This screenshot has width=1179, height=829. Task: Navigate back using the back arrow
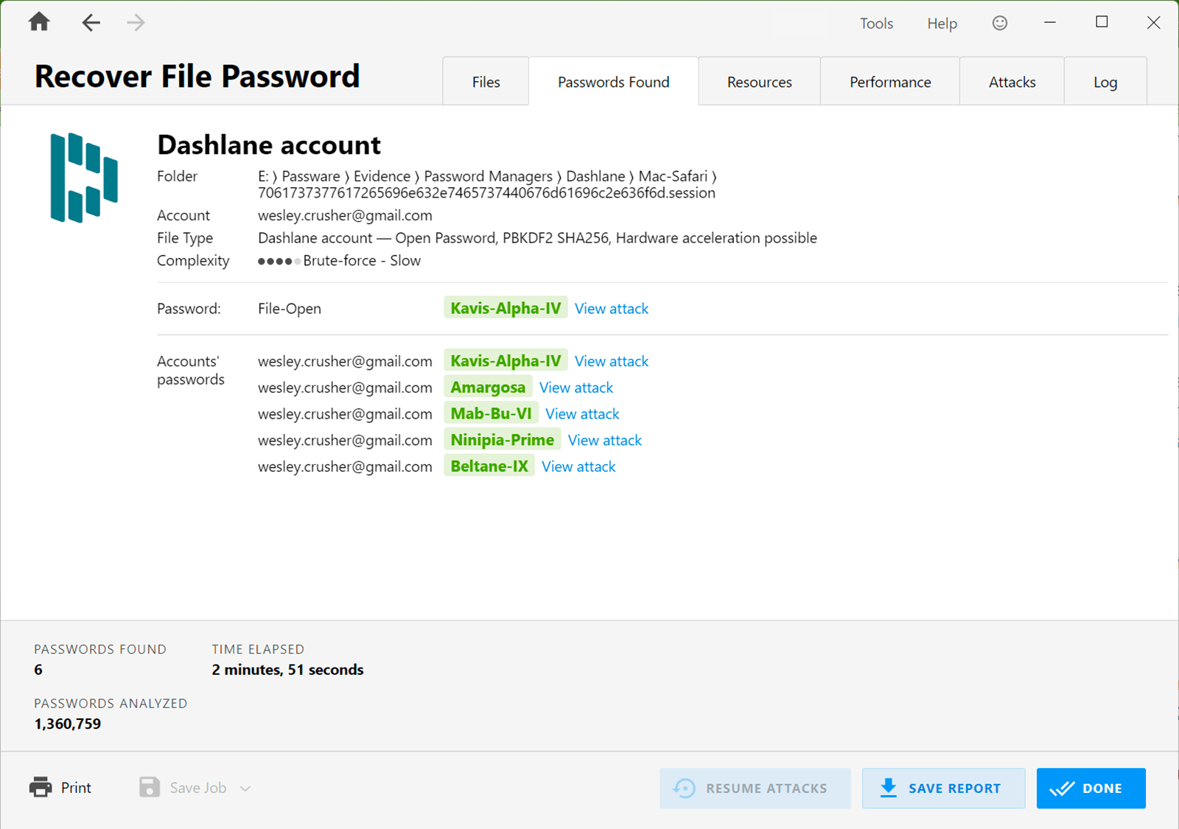click(x=91, y=22)
